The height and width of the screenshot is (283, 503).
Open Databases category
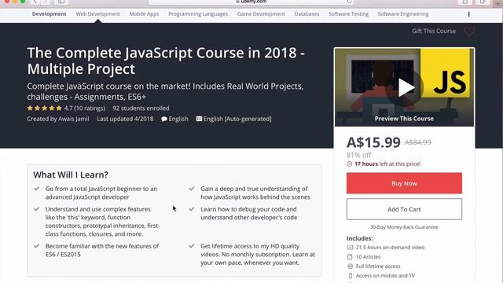307,14
